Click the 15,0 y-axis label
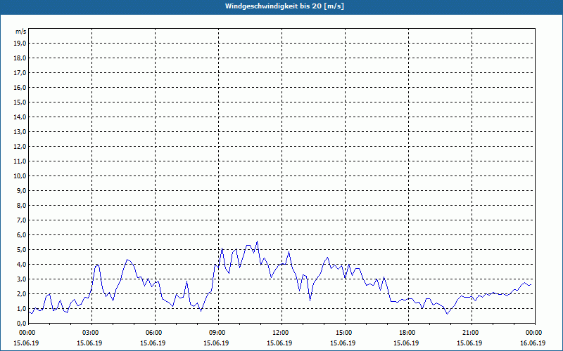The height and width of the screenshot is (351, 563). coord(20,102)
